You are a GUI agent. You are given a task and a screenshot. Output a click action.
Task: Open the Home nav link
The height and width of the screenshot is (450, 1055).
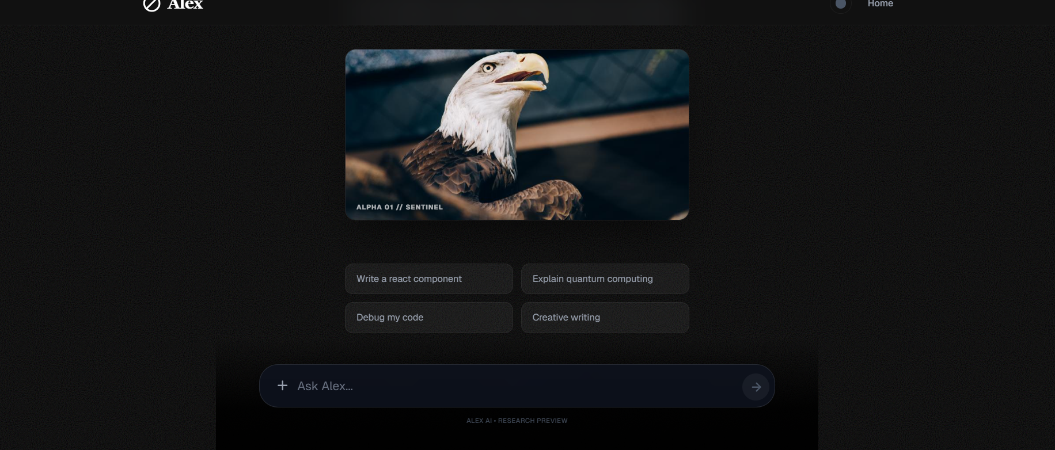[880, 3]
